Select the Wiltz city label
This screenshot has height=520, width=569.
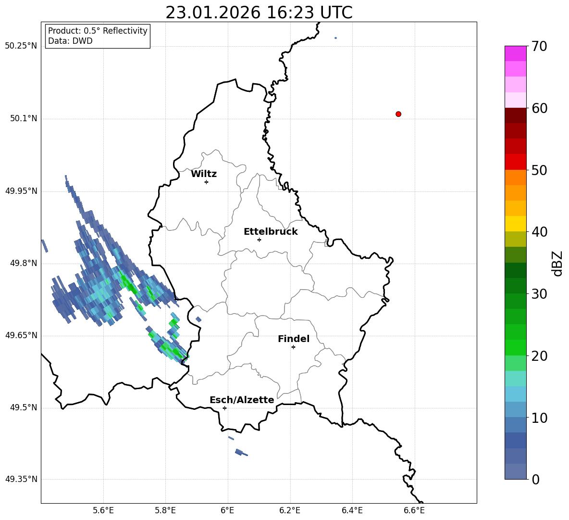[204, 174]
